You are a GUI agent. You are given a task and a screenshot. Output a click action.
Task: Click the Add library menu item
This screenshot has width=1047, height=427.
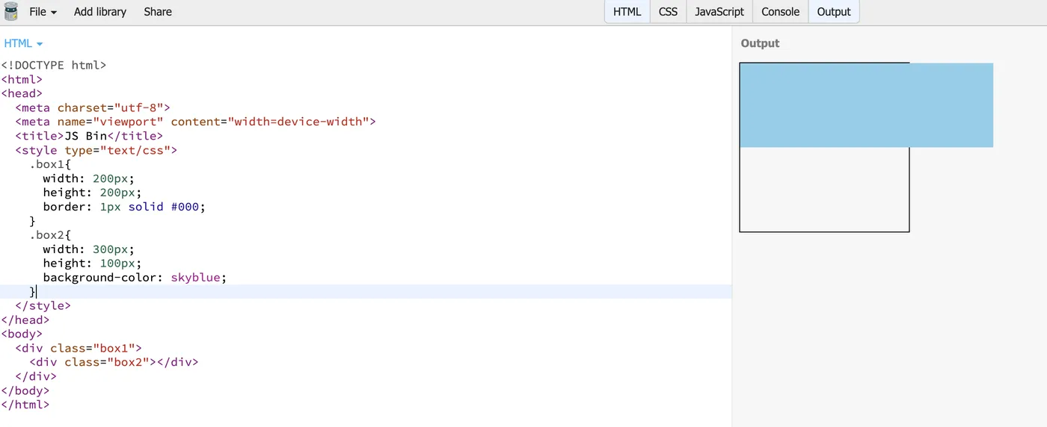(x=100, y=12)
